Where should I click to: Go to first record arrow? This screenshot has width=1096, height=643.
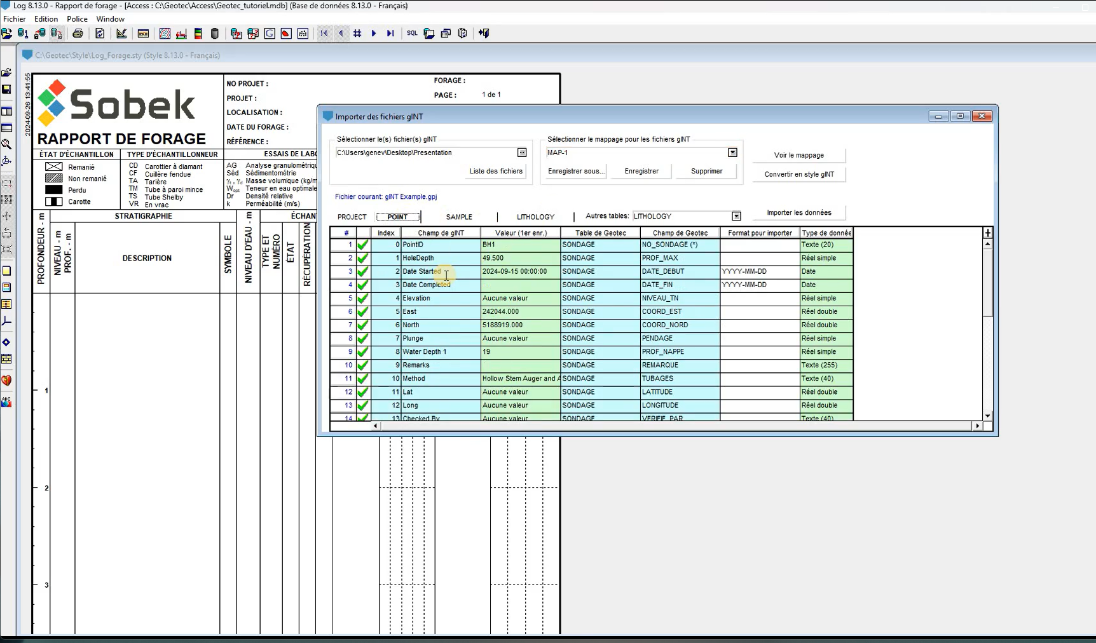pos(324,34)
